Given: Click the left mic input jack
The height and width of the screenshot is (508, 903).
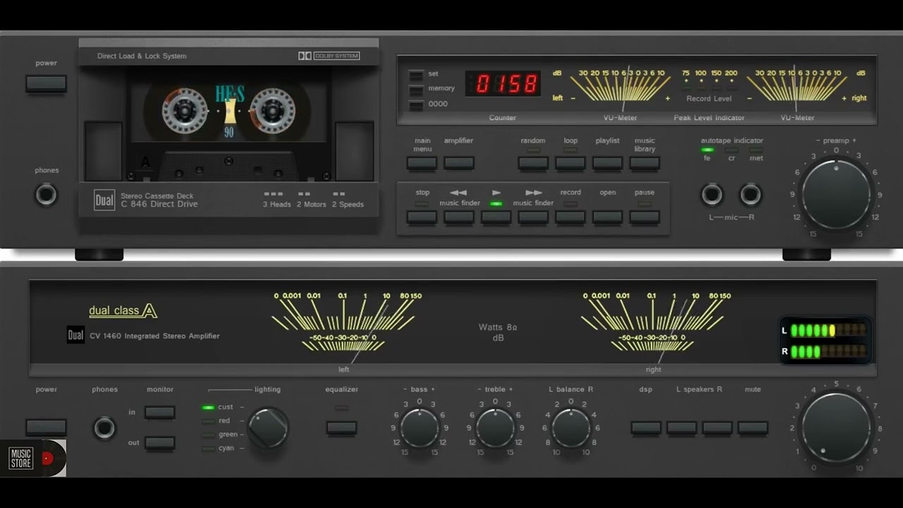Looking at the screenshot, I should 712,194.
